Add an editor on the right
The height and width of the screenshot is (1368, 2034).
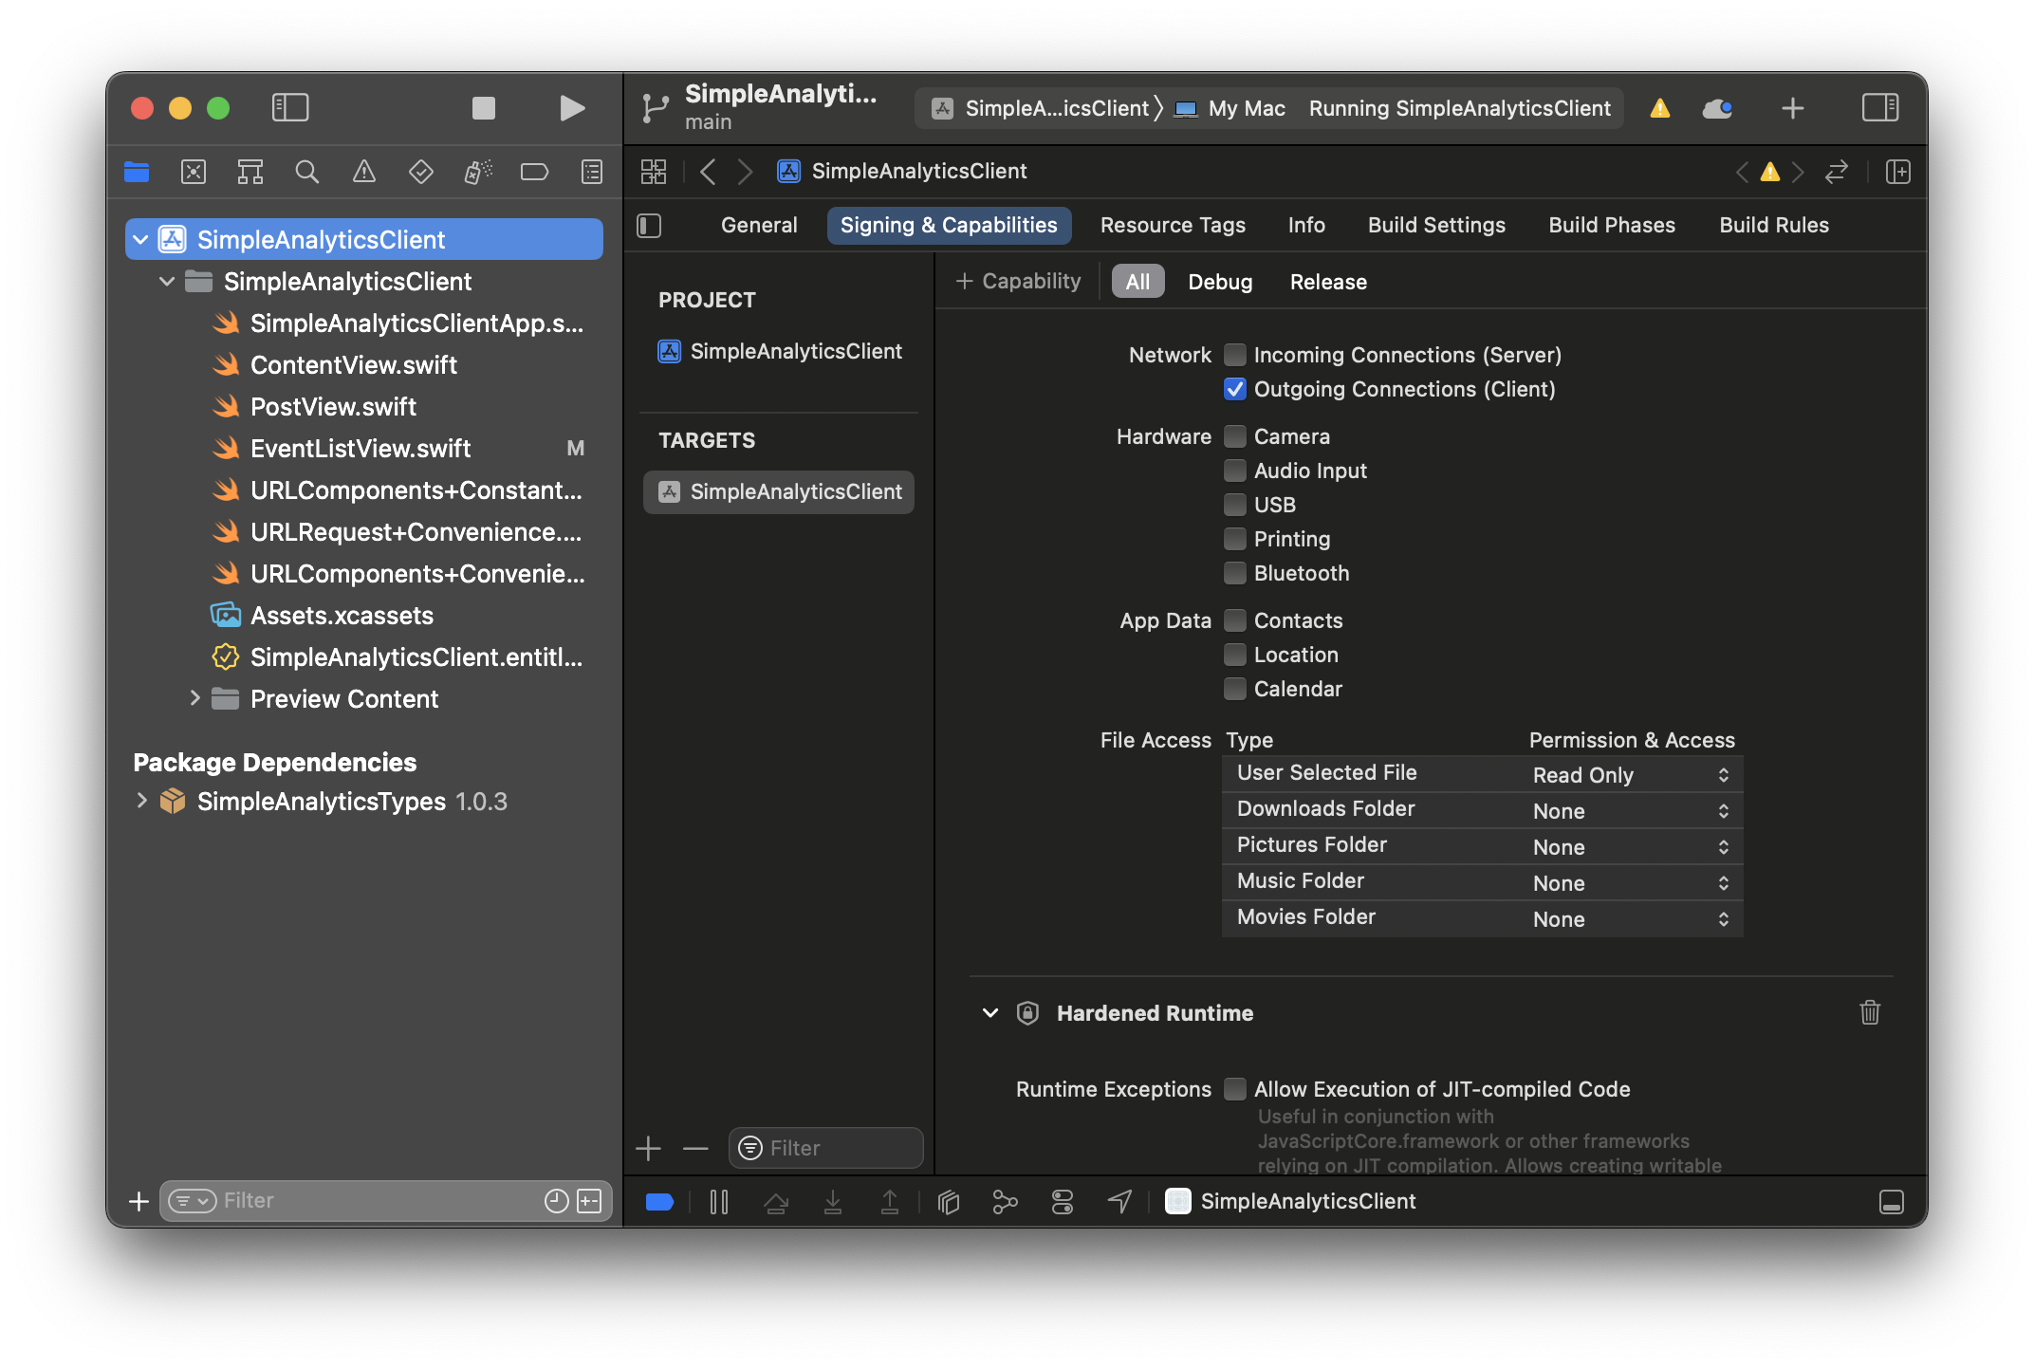point(1898,172)
